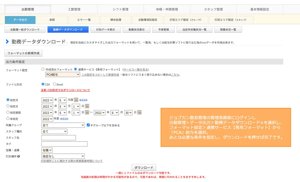This screenshot has height=182, width=300.
Task: Open the year dropdown in 指定日 row
Action: [x=47, y=106]
